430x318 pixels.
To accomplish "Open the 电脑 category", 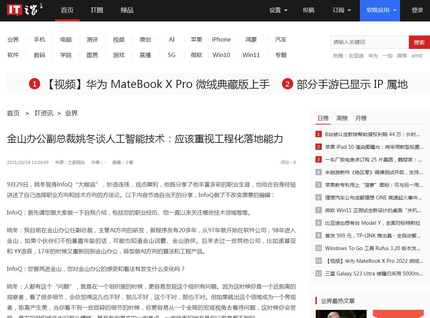I will click(x=66, y=40).
